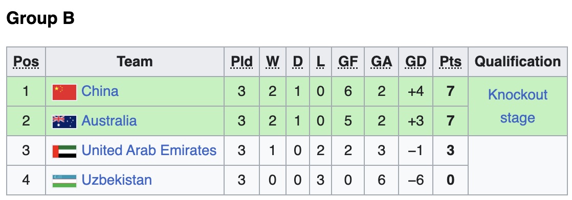Open the Uzbekistan team link

(x=117, y=180)
